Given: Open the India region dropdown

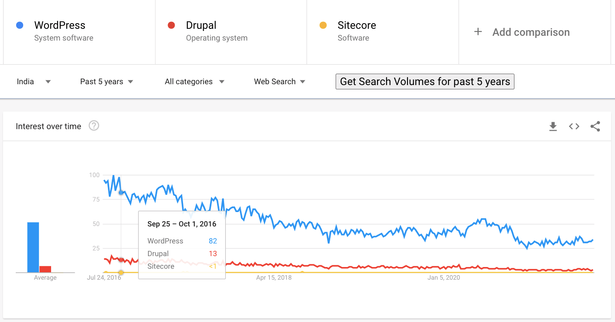Looking at the screenshot, I should coord(34,82).
